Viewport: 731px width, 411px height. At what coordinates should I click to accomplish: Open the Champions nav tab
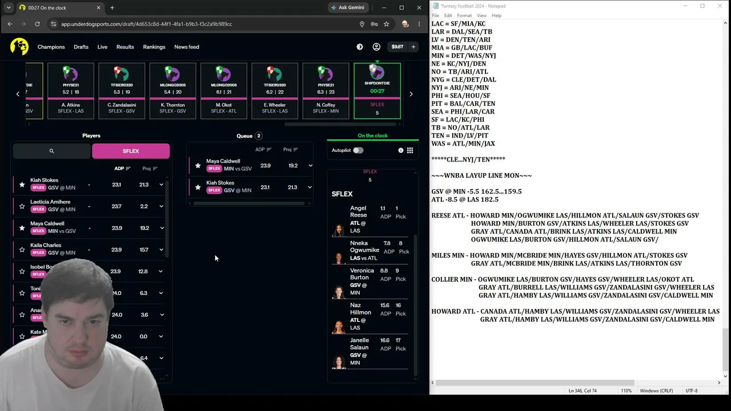click(x=51, y=47)
